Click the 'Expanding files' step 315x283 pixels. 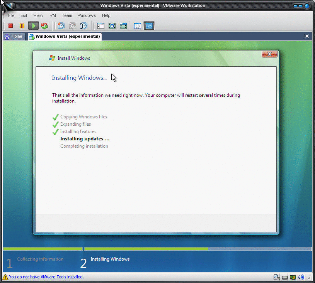pos(75,124)
